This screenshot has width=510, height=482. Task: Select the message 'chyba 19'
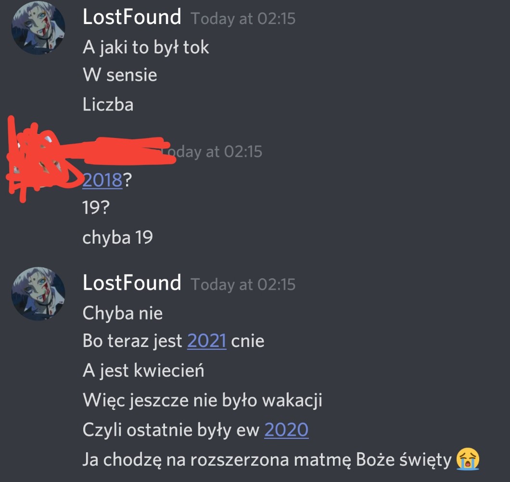click(117, 237)
